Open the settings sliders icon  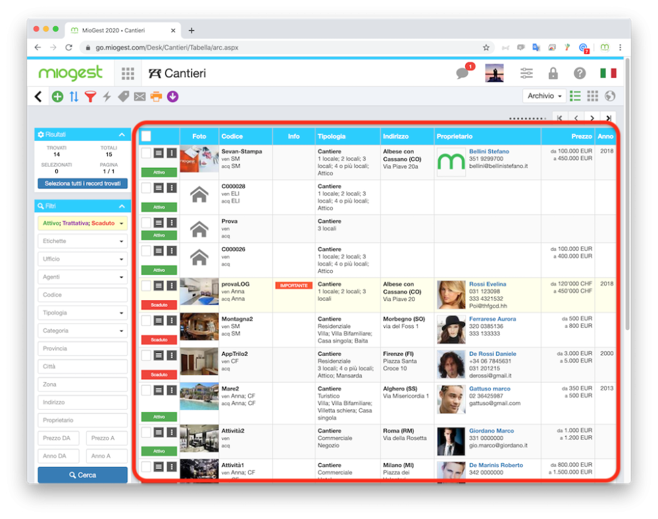[x=526, y=74]
